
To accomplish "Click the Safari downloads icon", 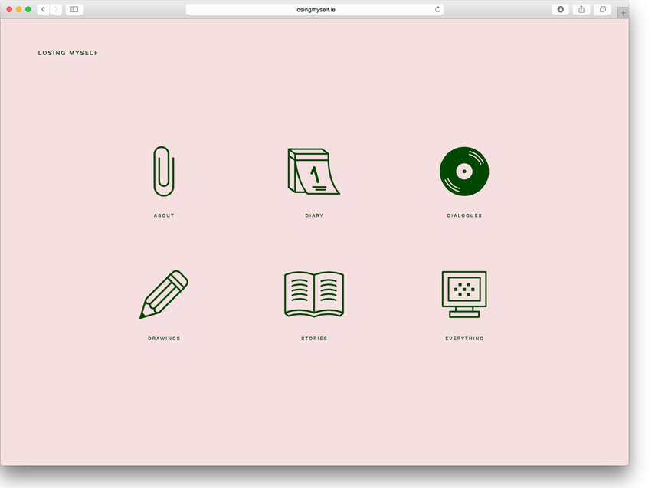I will pos(560,9).
